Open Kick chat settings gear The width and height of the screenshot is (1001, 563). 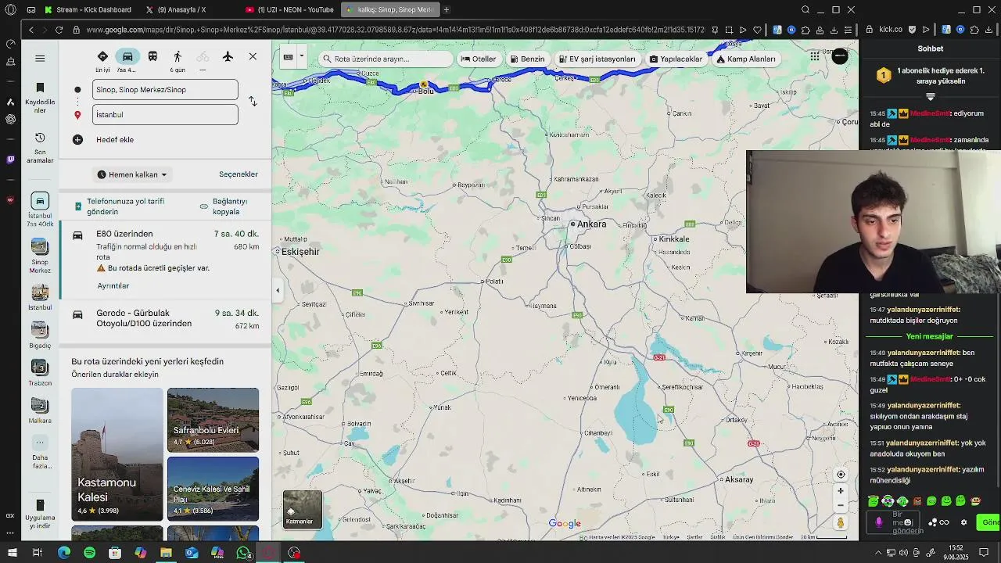click(963, 522)
